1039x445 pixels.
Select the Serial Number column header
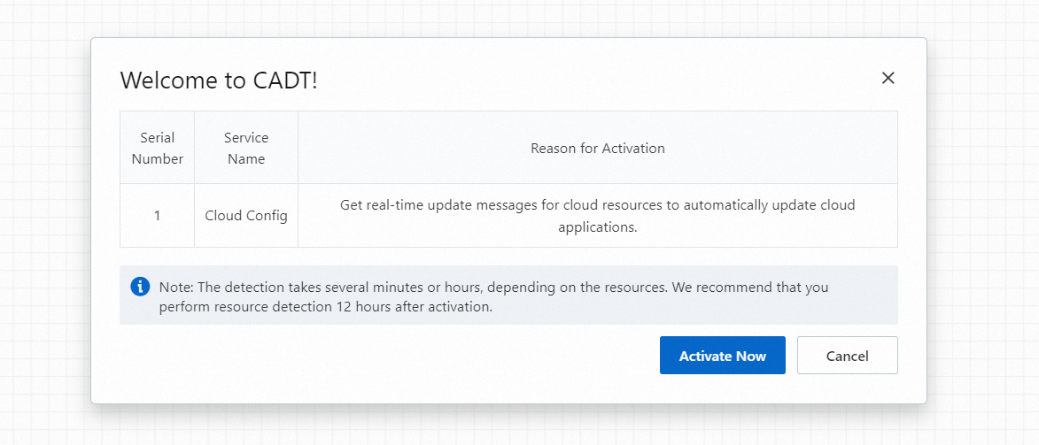click(158, 148)
